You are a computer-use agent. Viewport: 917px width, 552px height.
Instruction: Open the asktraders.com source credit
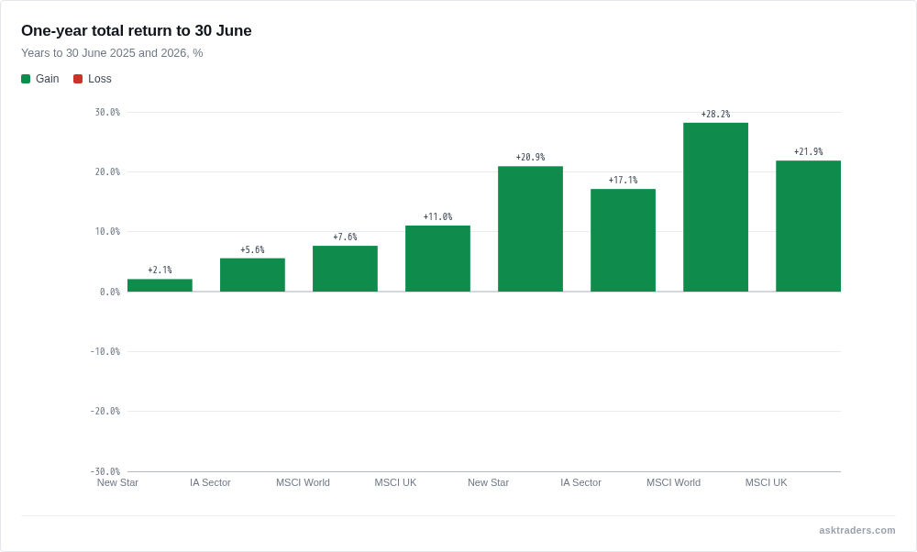856,530
